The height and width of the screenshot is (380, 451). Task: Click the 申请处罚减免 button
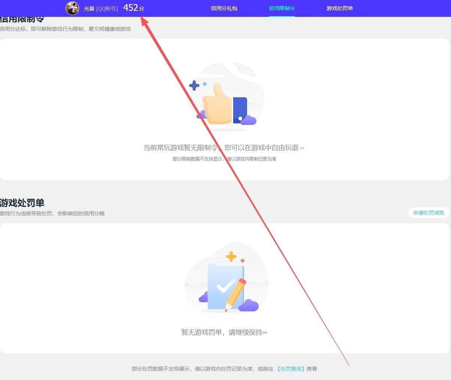tap(429, 213)
